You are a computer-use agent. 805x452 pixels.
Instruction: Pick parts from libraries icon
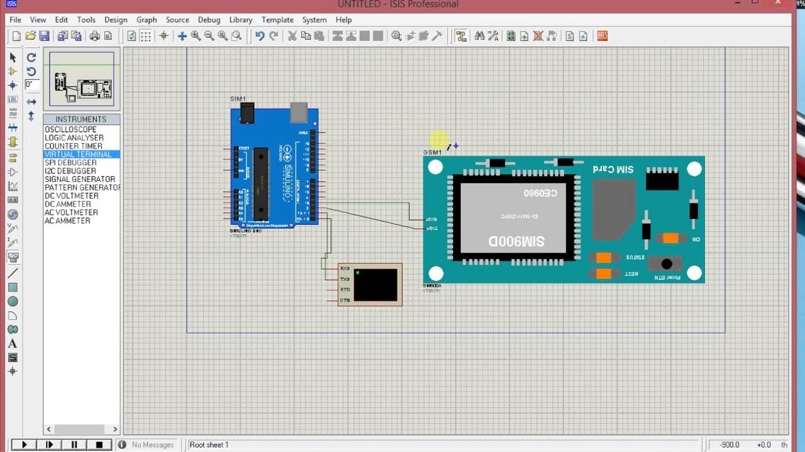tap(396, 36)
